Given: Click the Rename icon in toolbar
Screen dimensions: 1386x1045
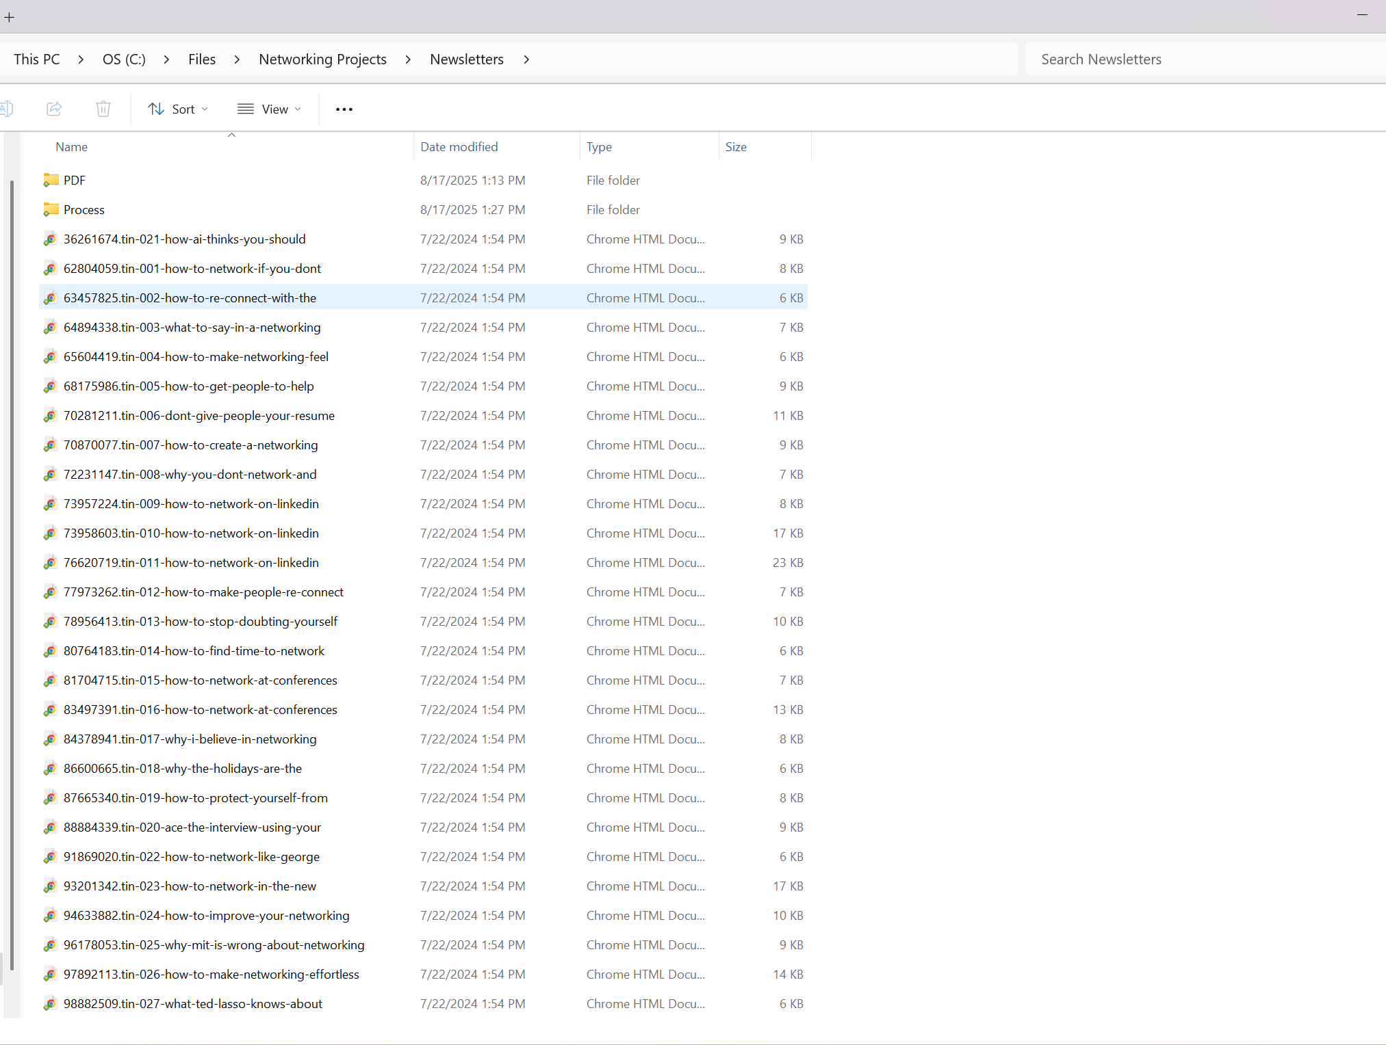Looking at the screenshot, I should [x=7, y=109].
